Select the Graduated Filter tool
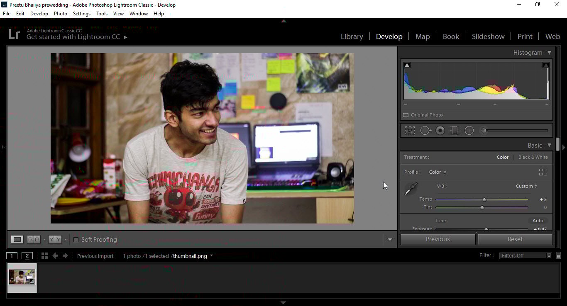This screenshot has width=567, height=306. click(x=455, y=131)
